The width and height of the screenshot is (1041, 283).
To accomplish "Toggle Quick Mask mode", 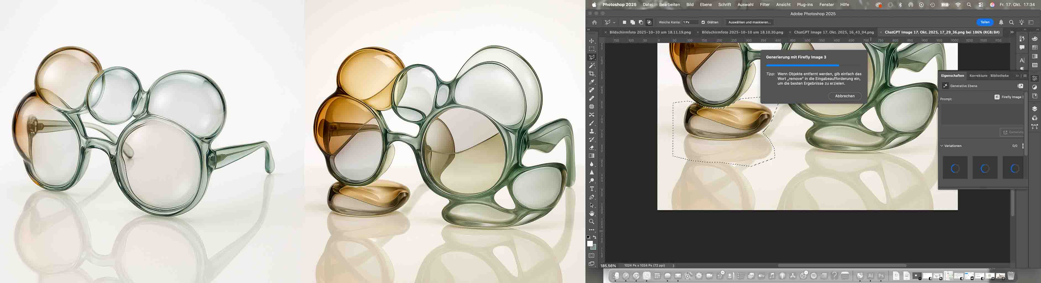I will pos(592,256).
